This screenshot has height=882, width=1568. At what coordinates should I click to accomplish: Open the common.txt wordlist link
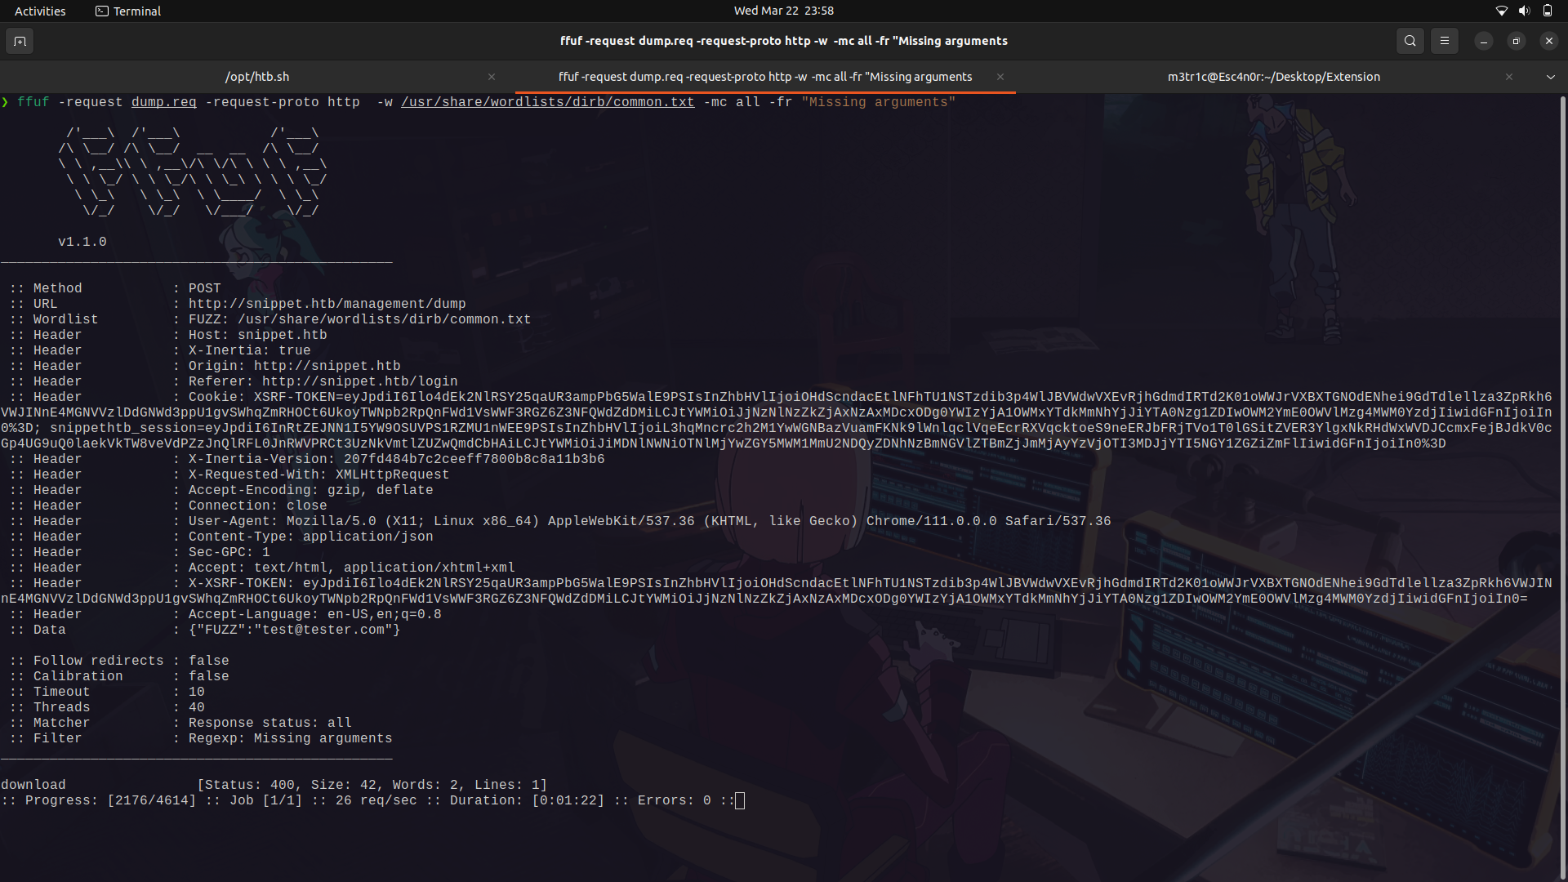point(547,102)
